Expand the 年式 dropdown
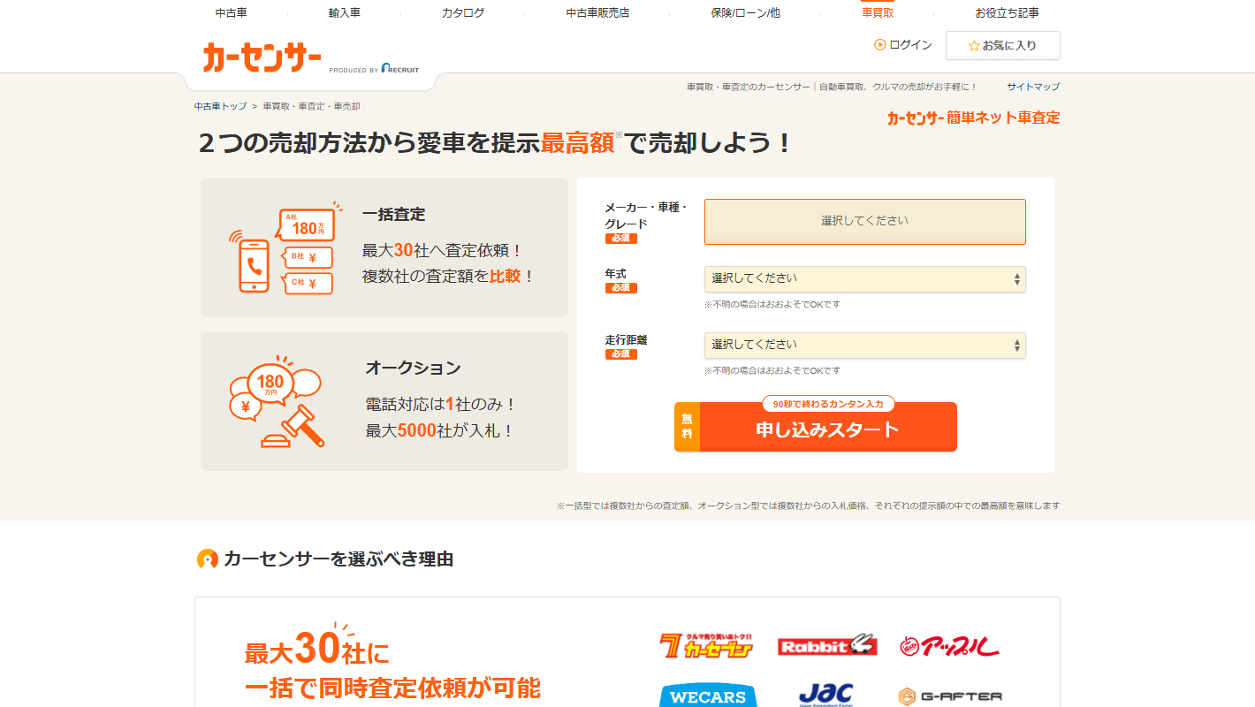Screen dimensions: 1255x707 pyautogui.click(x=865, y=279)
